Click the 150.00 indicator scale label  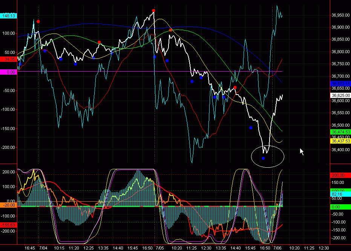[338, 182]
